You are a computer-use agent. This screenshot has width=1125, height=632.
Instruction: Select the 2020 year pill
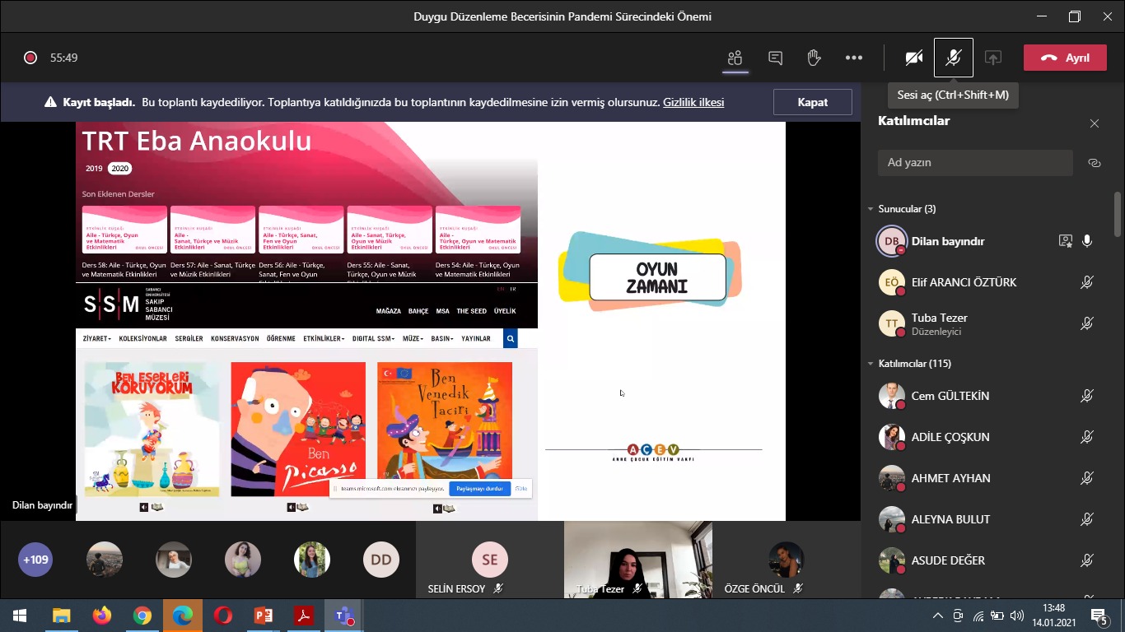tap(120, 169)
